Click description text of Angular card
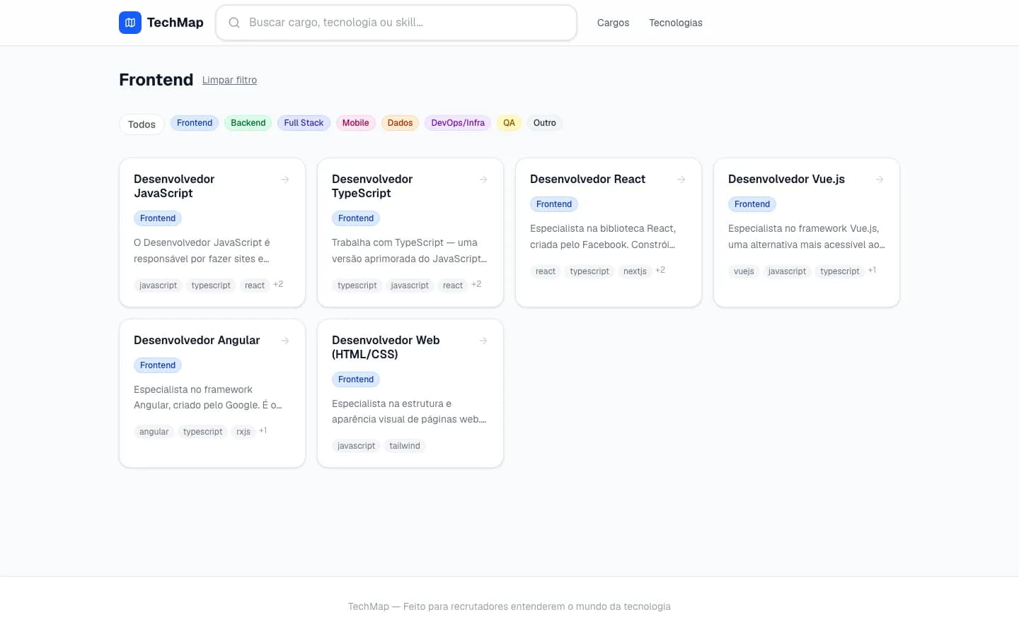 point(208,397)
